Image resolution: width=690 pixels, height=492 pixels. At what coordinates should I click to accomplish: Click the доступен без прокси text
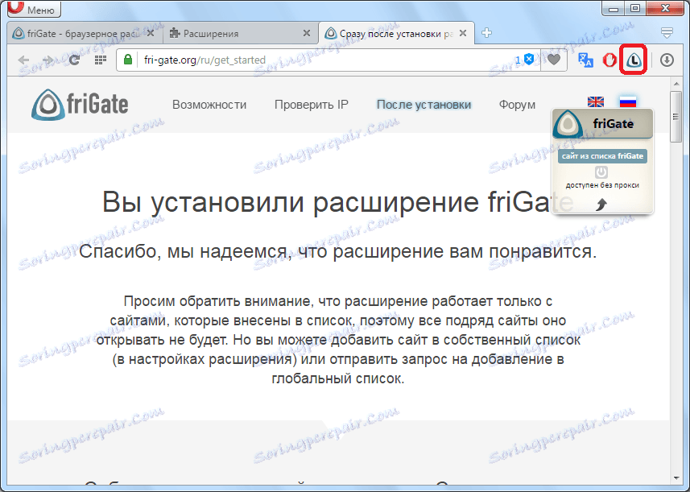[602, 185]
